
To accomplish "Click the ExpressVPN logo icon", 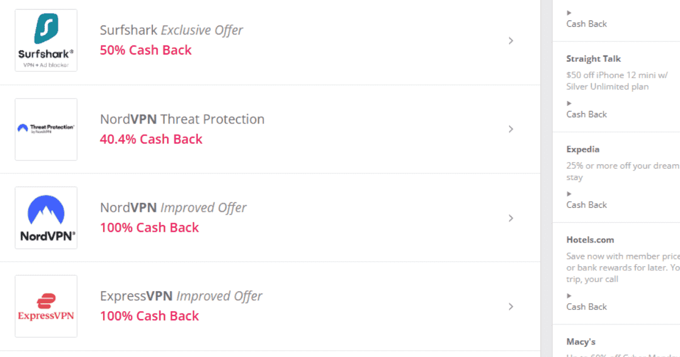I will (46, 307).
